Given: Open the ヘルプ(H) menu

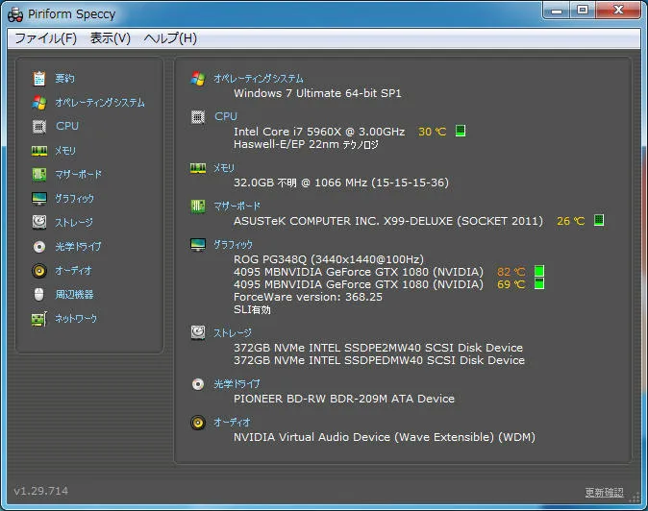Looking at the screenshot, I should pos(170,38).
